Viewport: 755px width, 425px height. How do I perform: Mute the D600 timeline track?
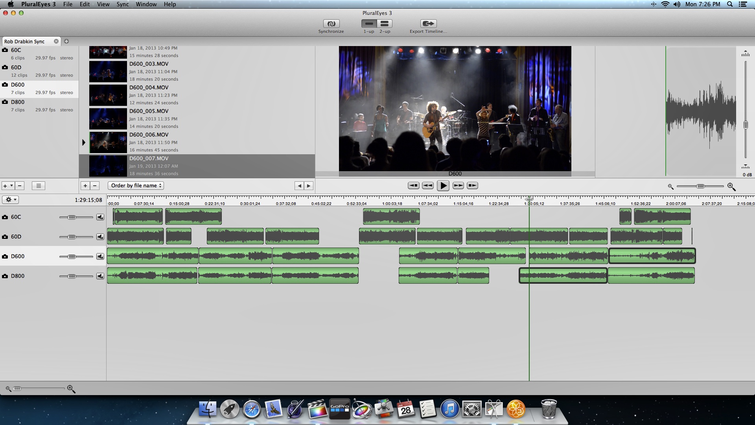click(100, 257)
